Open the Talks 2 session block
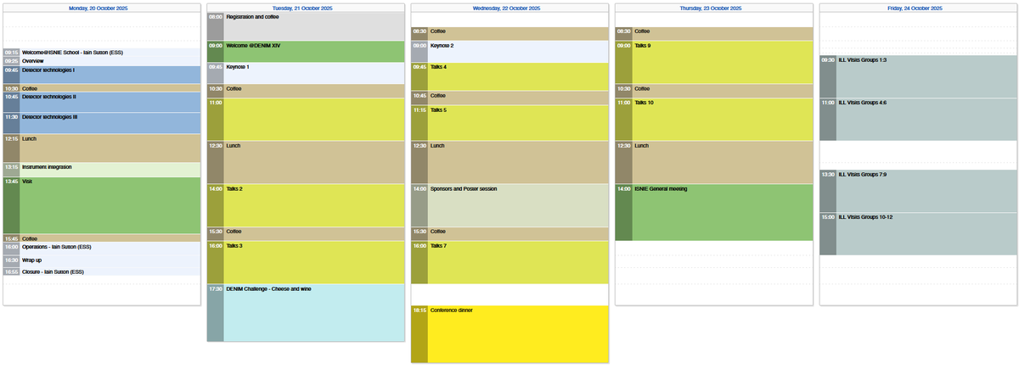 click(x=314, y=205)
